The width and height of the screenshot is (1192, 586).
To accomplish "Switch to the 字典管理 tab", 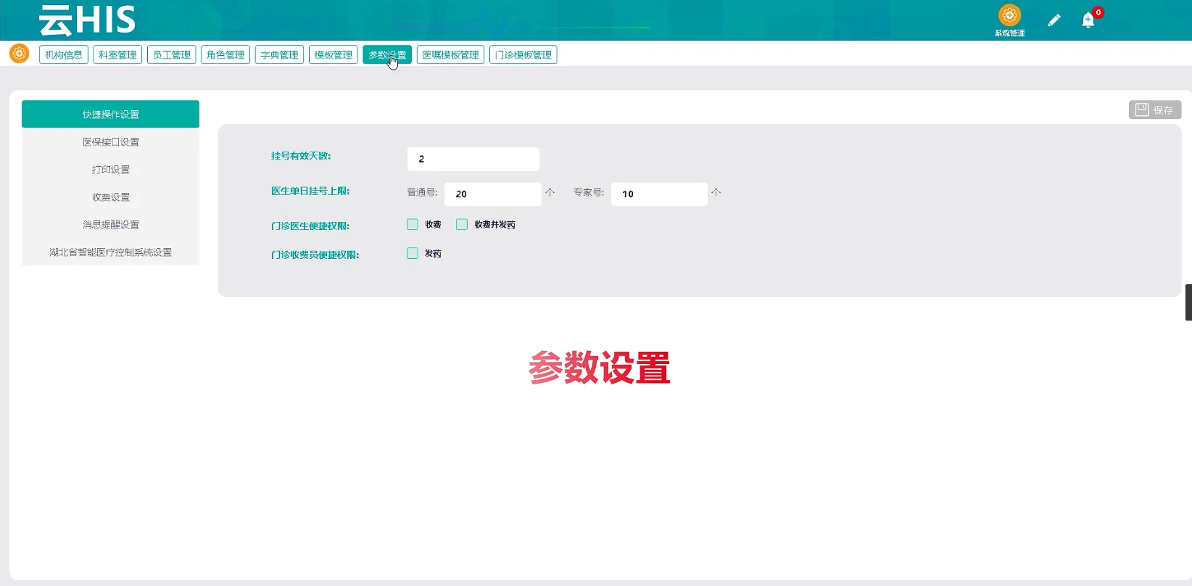I will [279, 54].
